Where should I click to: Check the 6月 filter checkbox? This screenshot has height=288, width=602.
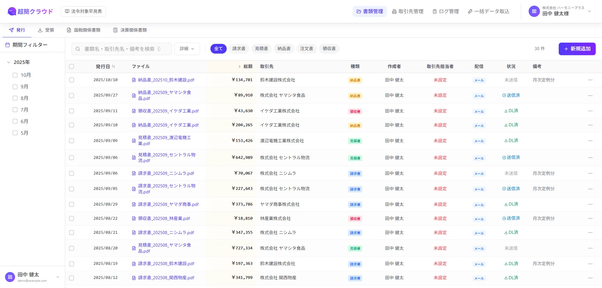pos(15,122)
